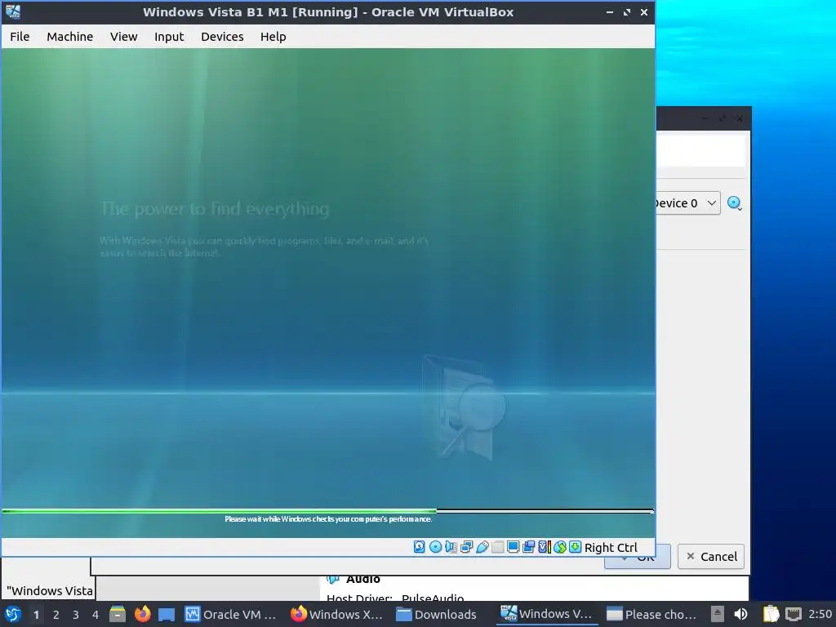
Task: Click the VirtualBox window title icon
Action: click(13, 11)
